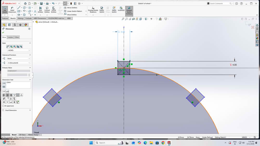Select the Sketch Fillet tool
This screenshot has height=146, width=260.
coord(30,15)
